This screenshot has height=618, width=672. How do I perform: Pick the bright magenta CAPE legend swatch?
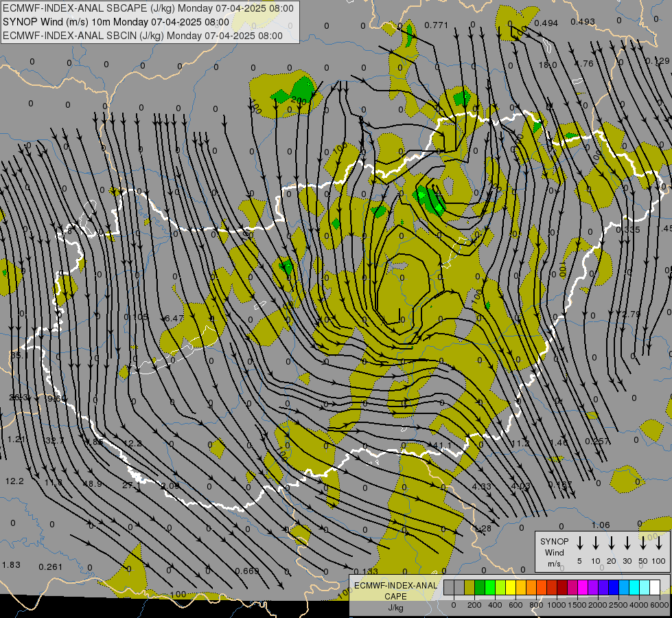(x=583, y=588)
